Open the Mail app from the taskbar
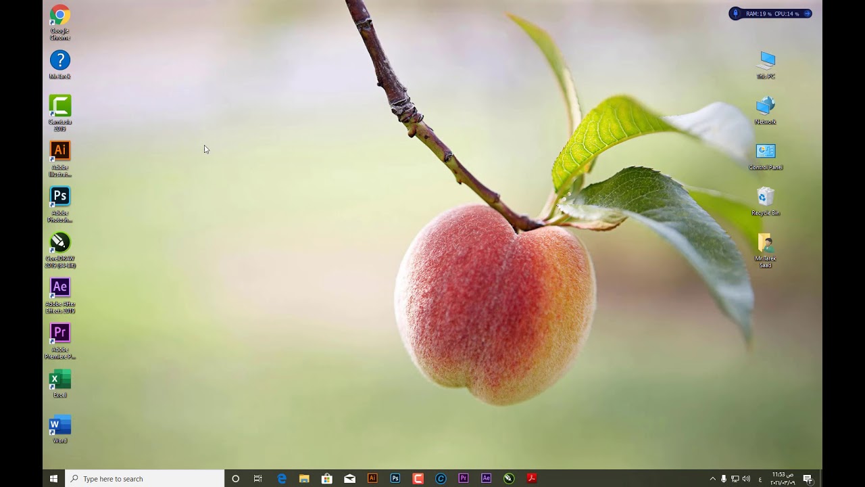The height and width of the screenshot is (487, 865). (349, 478)
